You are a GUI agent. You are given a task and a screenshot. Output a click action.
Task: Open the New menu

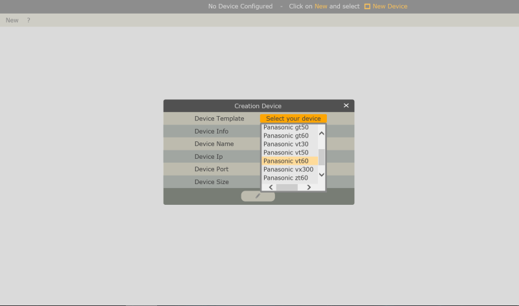tap(12, 20)
